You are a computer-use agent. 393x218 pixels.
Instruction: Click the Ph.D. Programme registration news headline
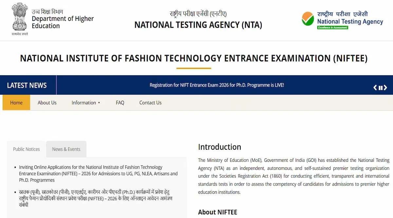(x=216, y=85)
